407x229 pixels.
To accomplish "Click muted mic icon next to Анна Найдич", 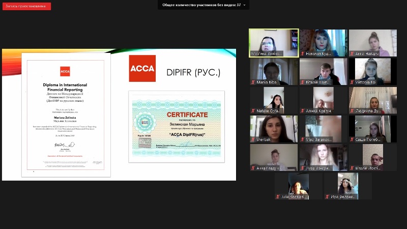I will (x=352, y=54).
